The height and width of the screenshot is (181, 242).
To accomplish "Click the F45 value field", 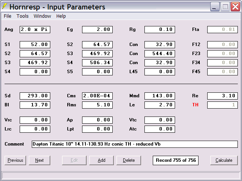I will click(x=222, y=72).
